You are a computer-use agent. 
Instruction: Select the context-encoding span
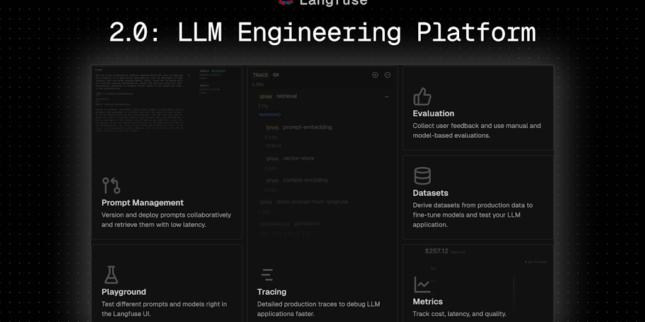coord(305,180)
